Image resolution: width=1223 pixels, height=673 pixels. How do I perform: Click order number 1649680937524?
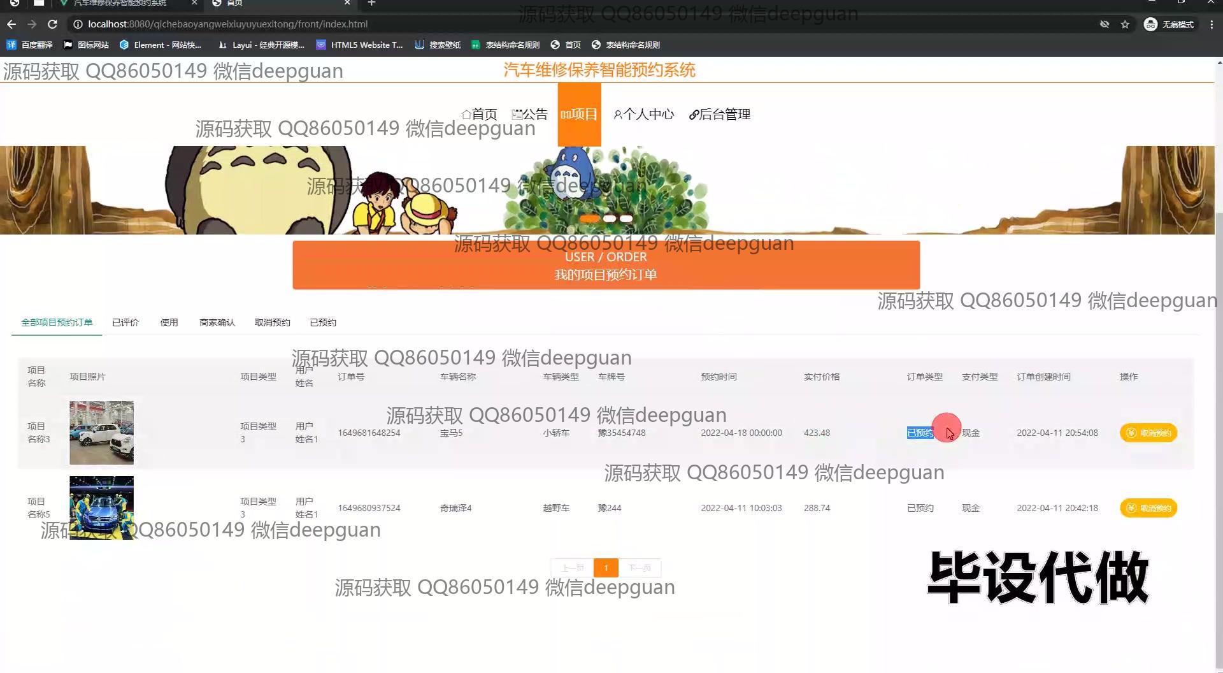[369, 508]
